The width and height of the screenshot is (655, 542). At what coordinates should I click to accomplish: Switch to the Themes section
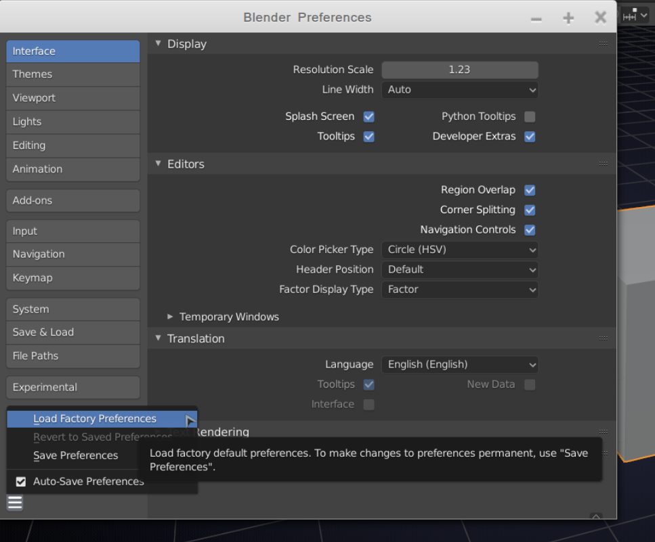pyautogui.click(x=73, y=74)
